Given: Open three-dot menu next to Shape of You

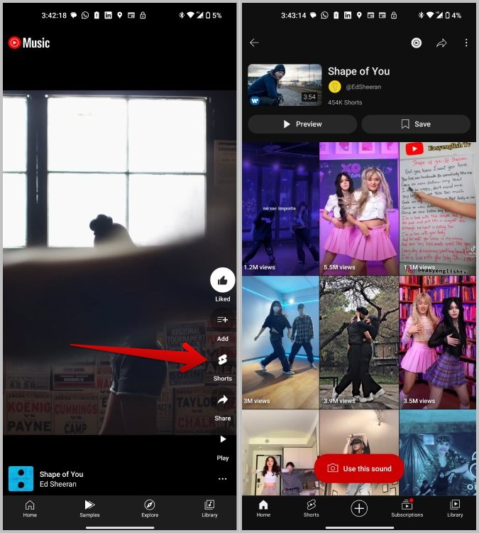Looking at the screenshot, I should 222,479.
